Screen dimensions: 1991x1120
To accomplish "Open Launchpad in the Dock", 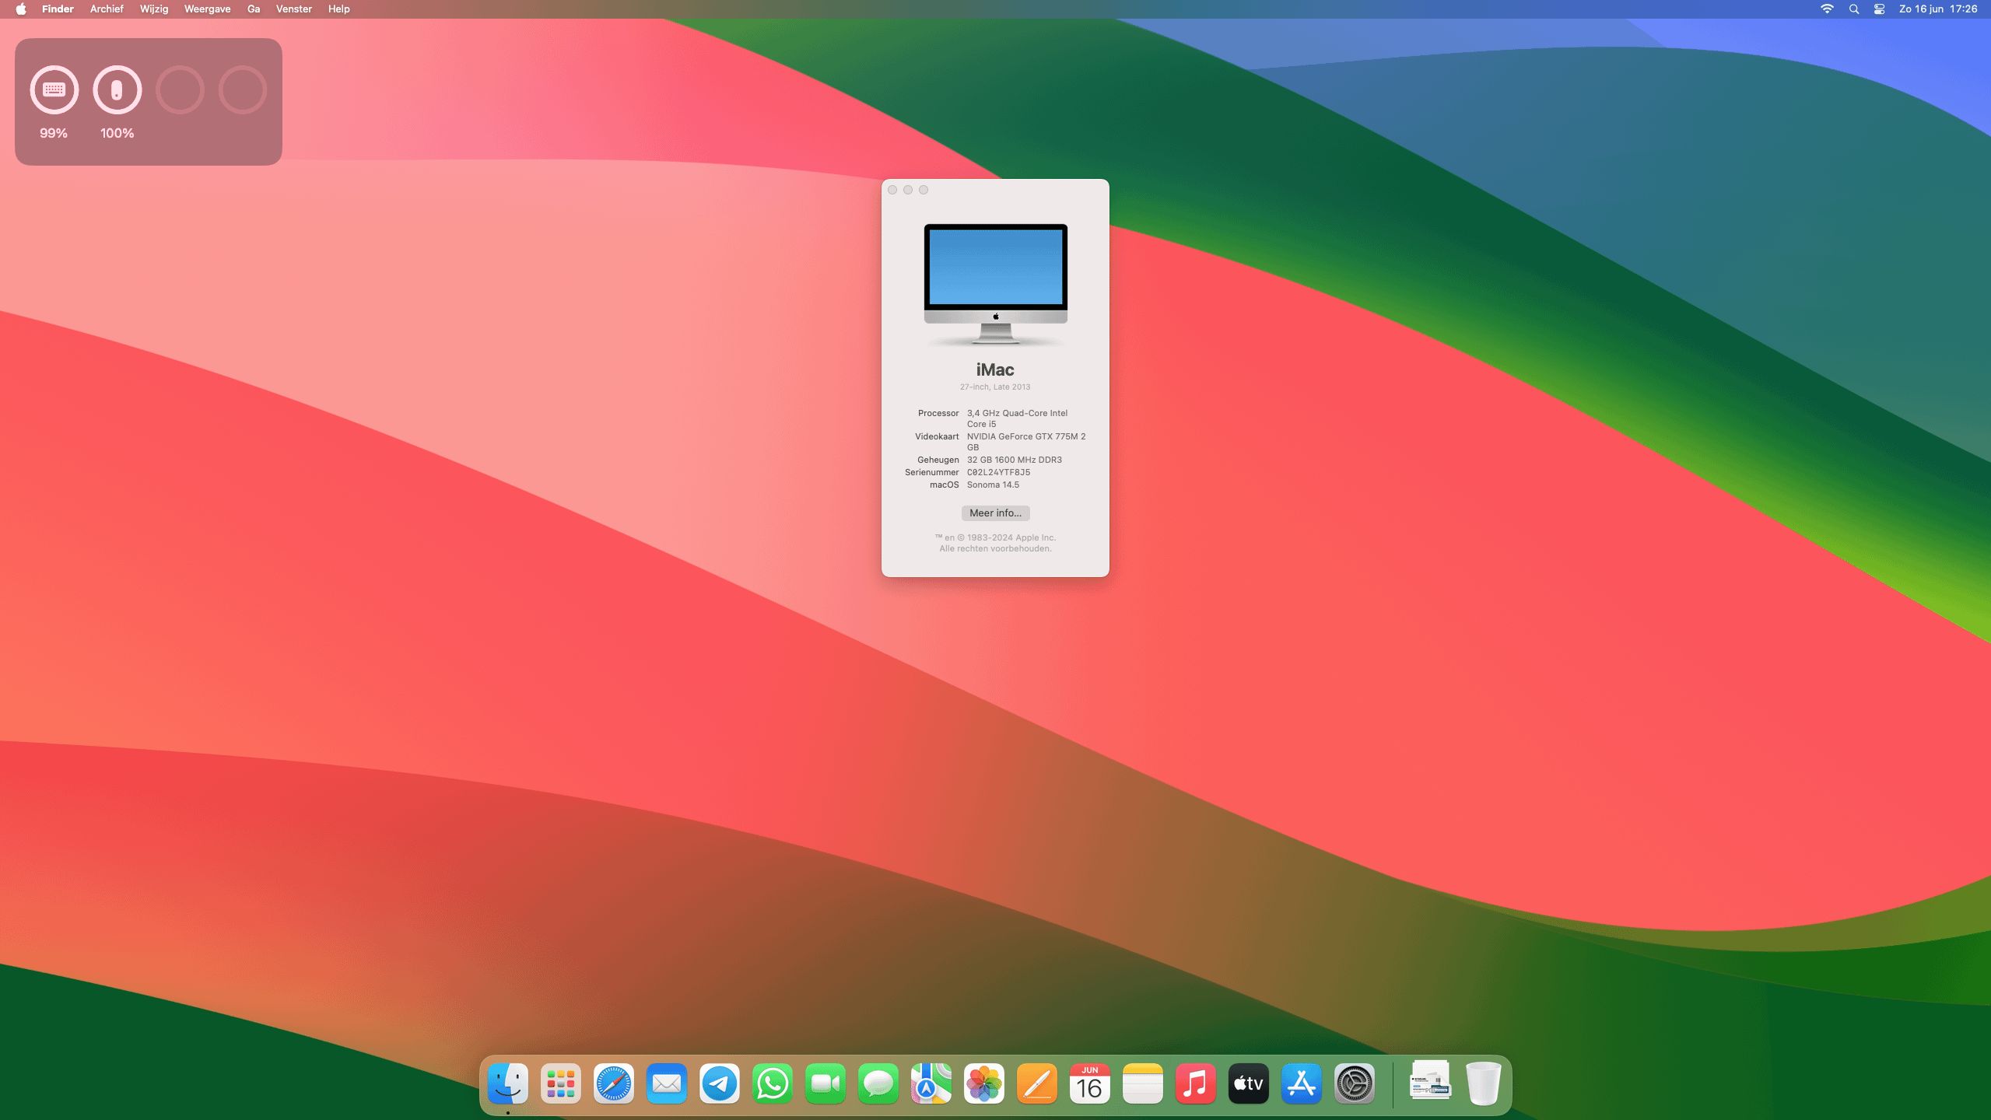I will [x=561, y=1083].
